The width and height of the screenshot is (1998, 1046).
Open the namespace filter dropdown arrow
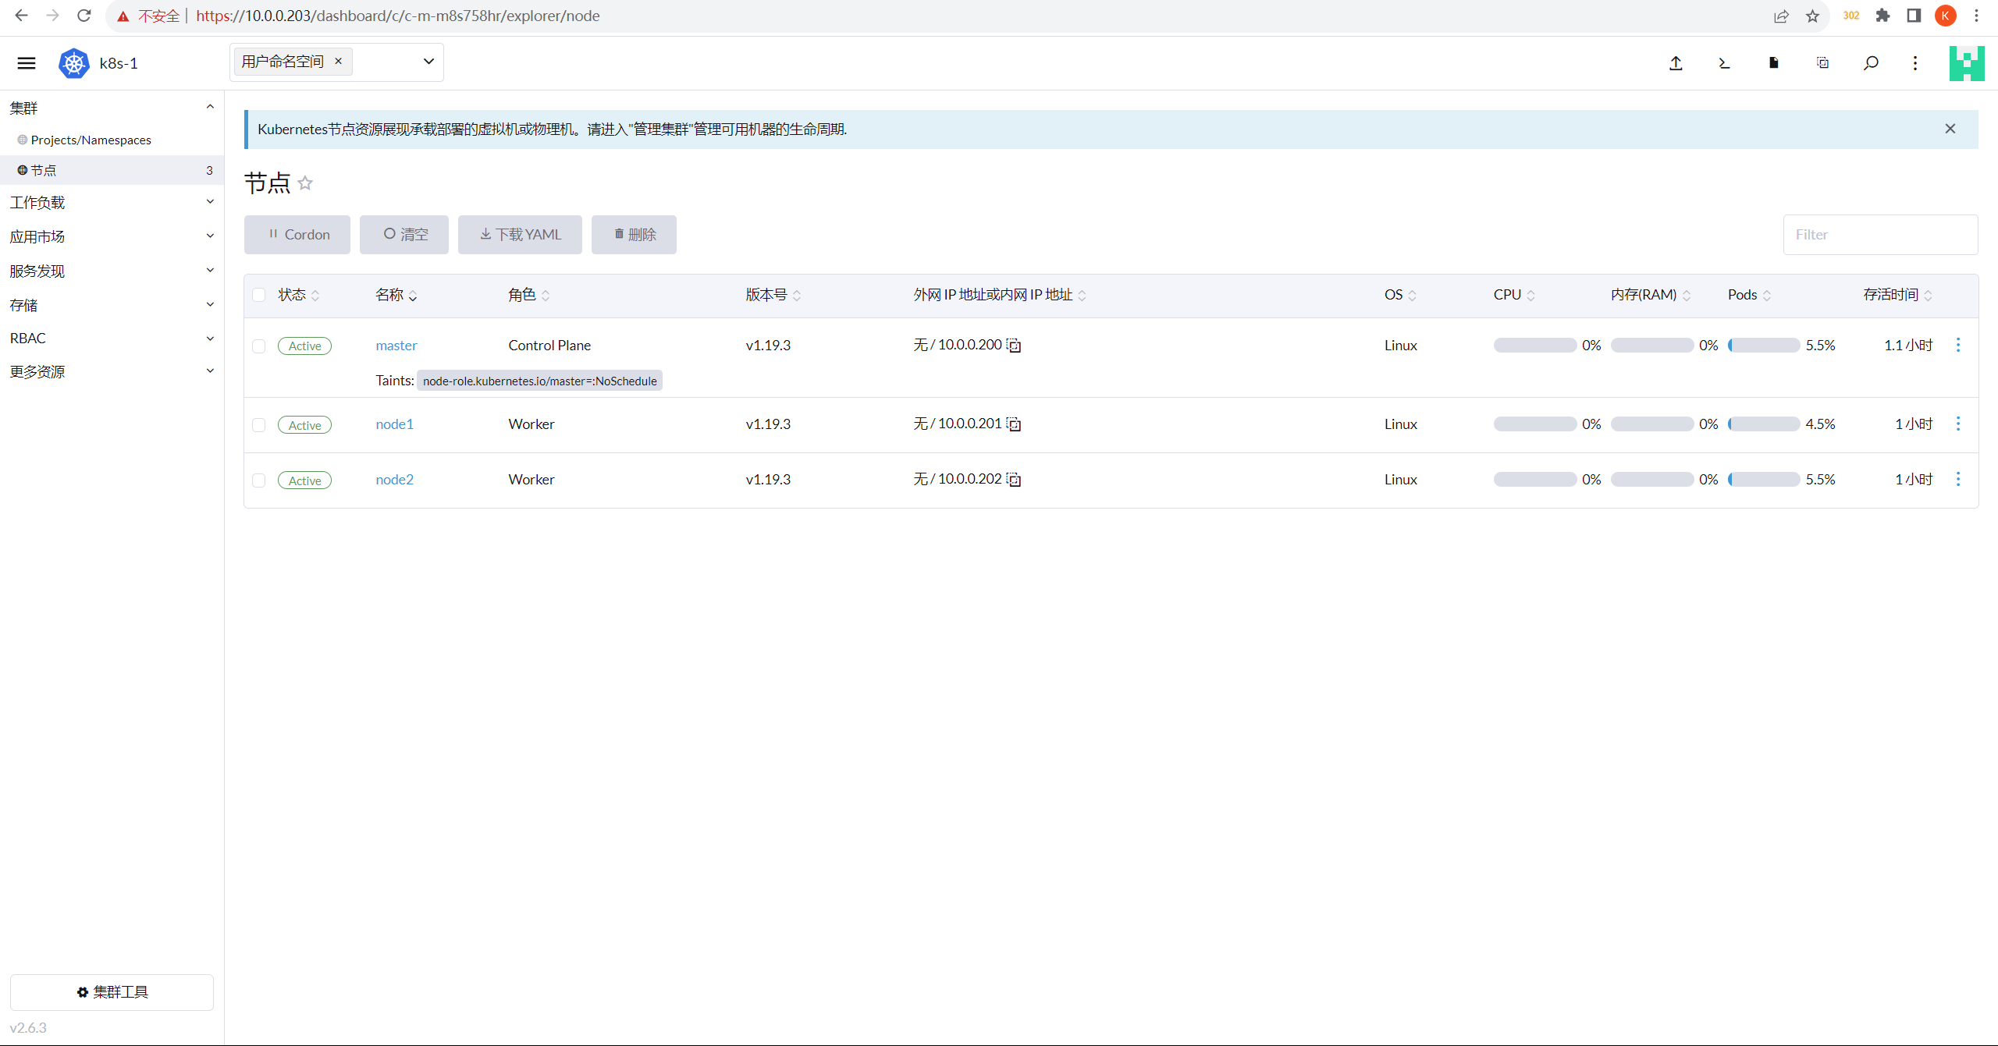pos(428,62)
